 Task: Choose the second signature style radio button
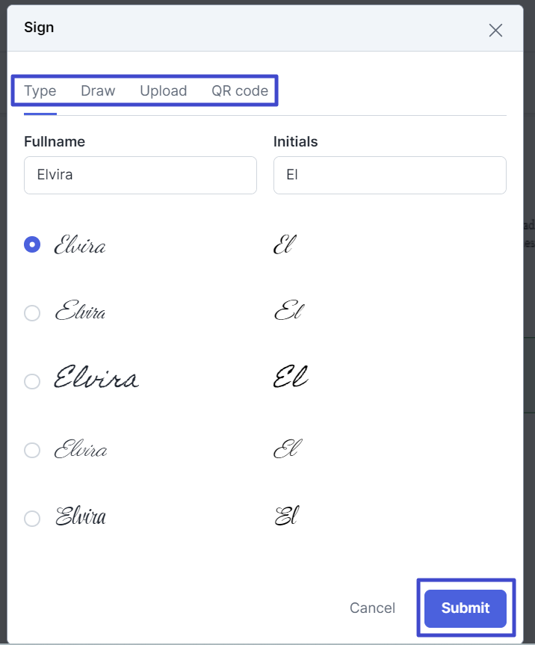(32, 313)
